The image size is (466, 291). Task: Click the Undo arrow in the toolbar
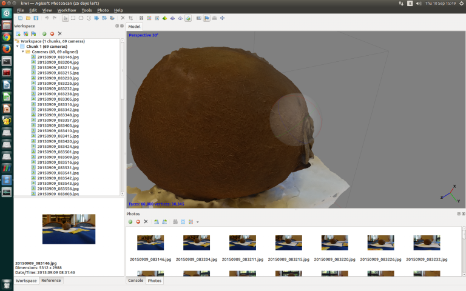click(47, 18)
